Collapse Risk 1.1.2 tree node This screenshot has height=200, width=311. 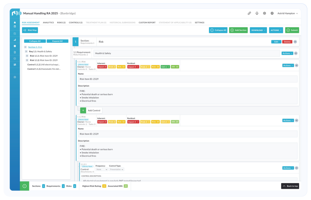(27, 60)
